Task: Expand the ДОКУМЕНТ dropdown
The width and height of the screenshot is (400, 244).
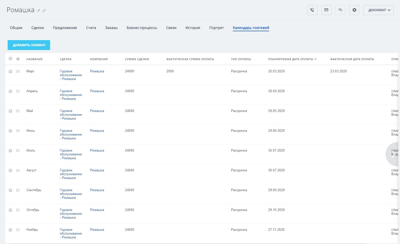Action: (x=378, y=10)
